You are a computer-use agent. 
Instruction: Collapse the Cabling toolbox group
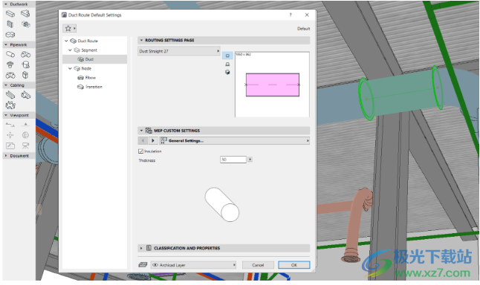coord(6,85)
